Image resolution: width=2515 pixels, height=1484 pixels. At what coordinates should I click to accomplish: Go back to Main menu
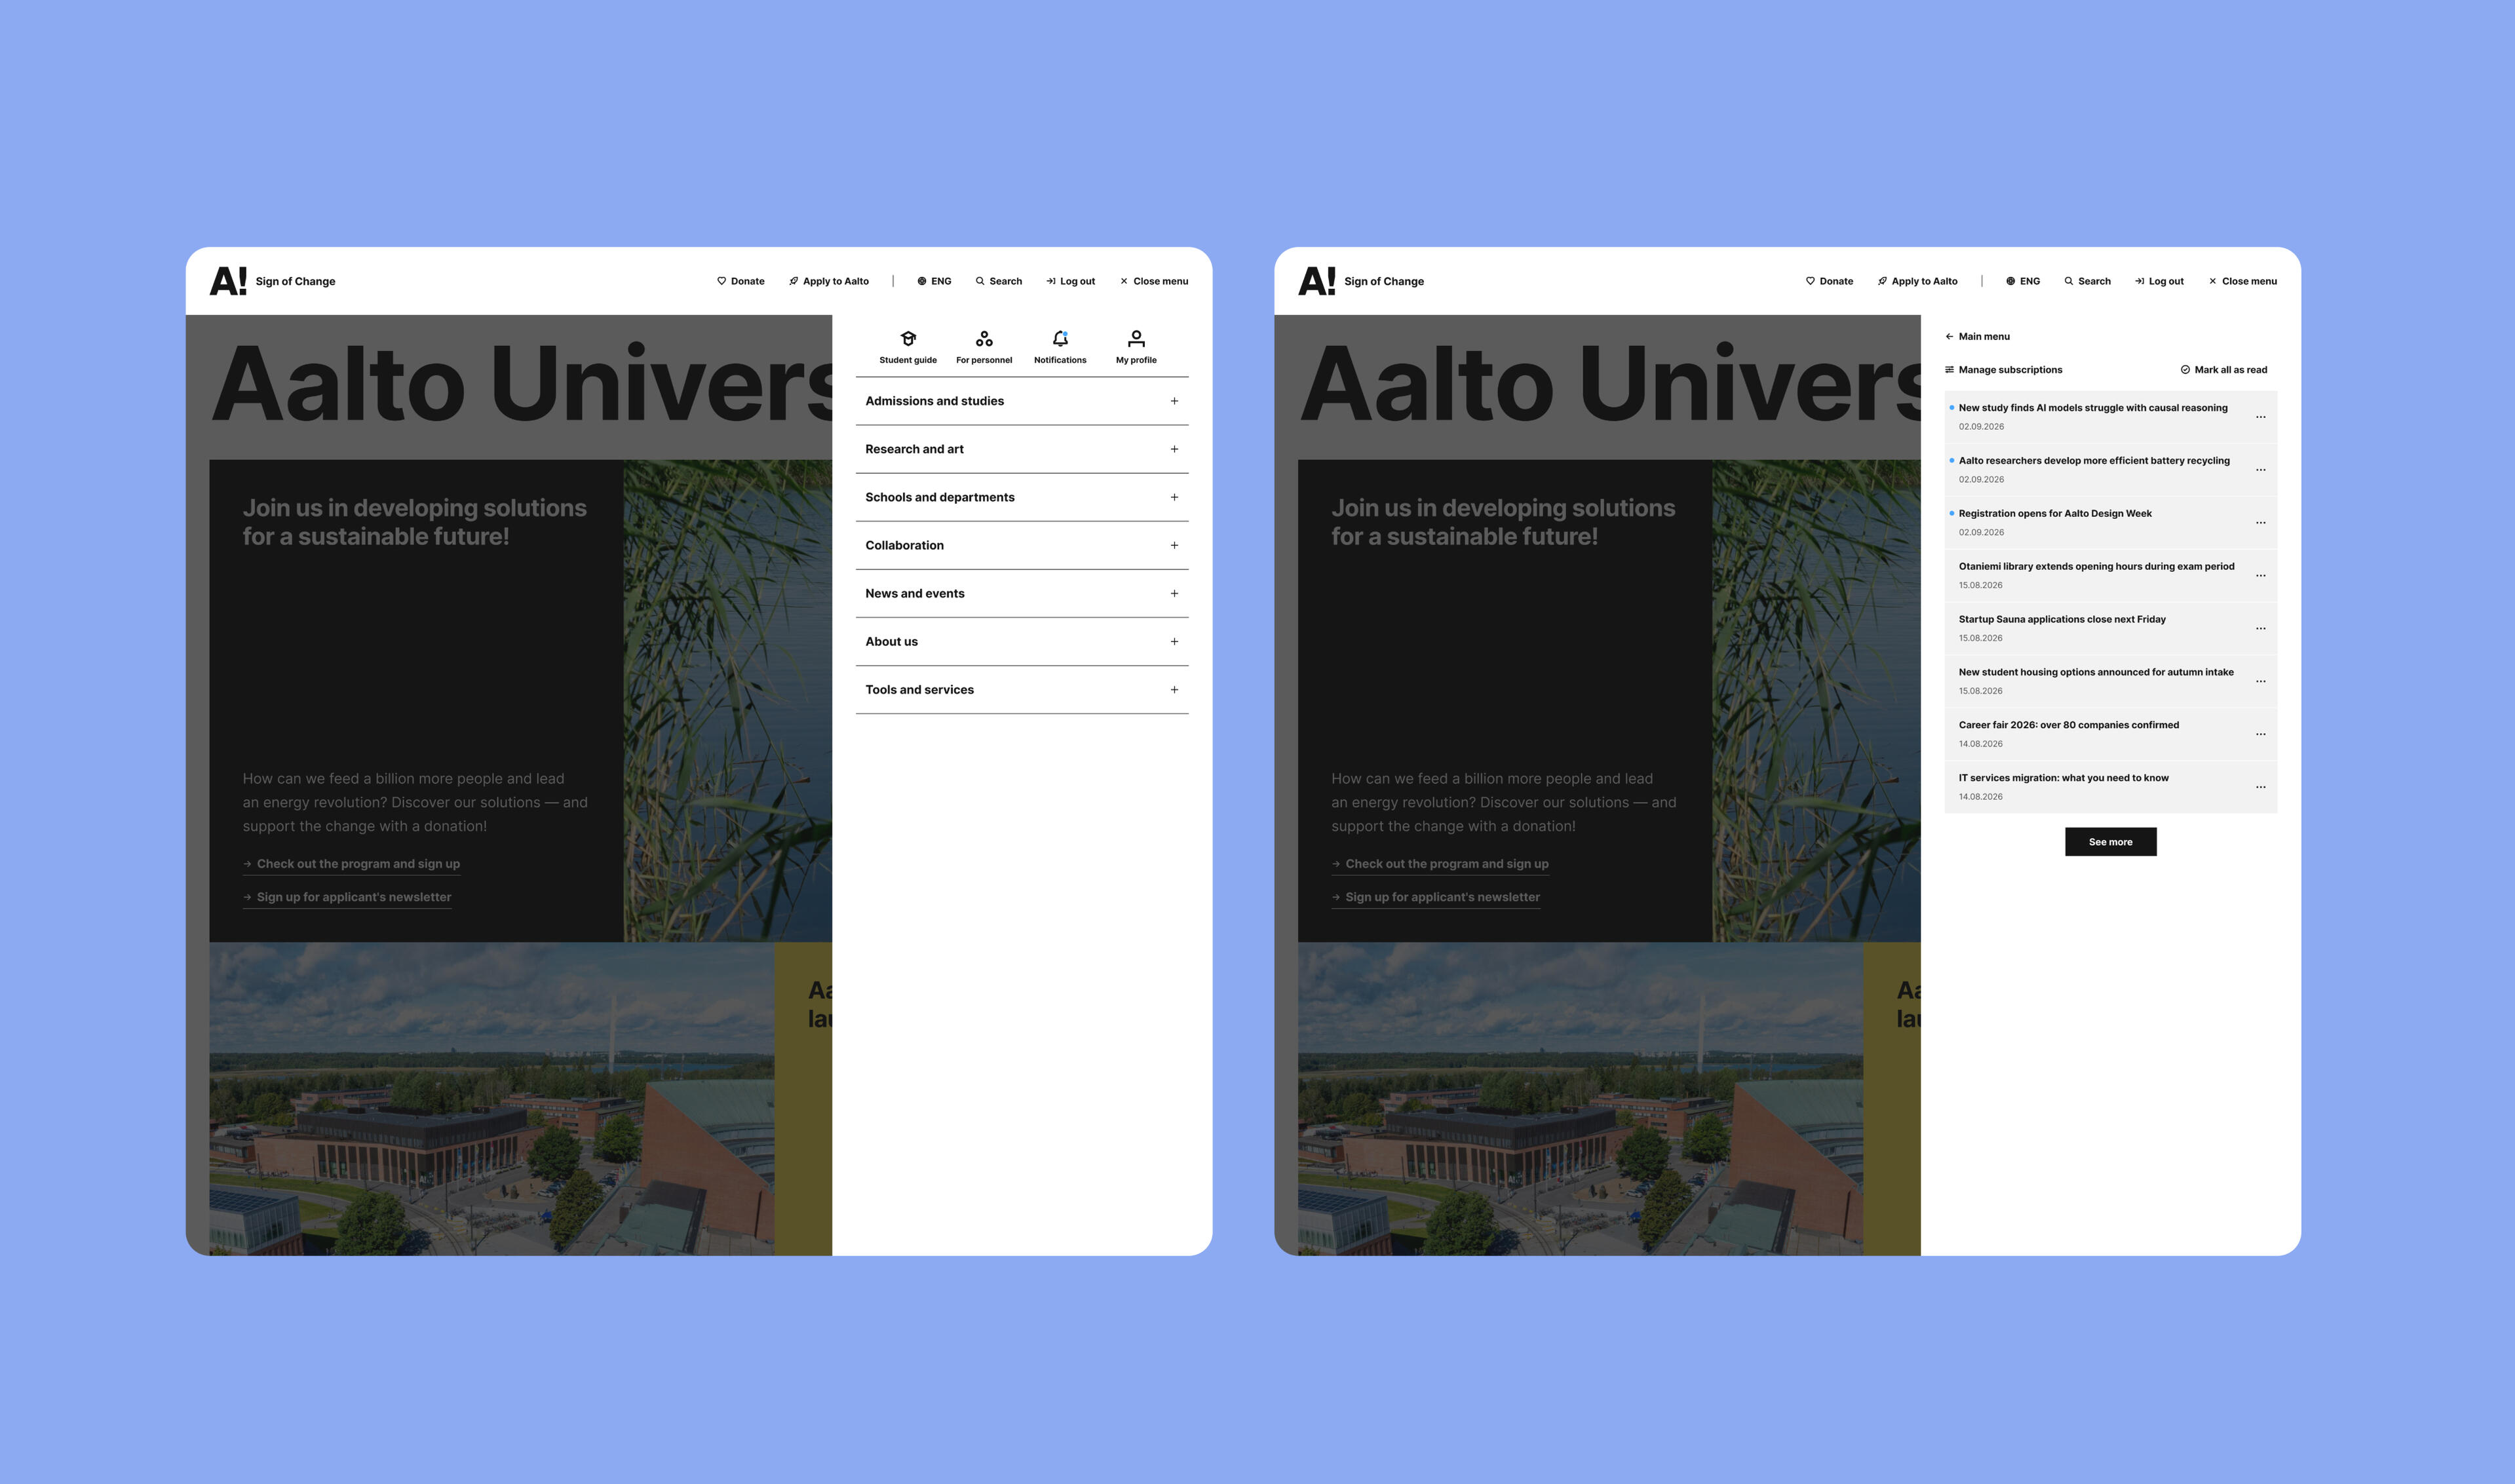click(1977, 337)
